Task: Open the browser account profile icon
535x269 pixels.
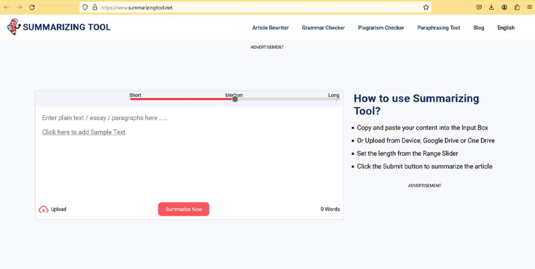Action: click(504, 7)
